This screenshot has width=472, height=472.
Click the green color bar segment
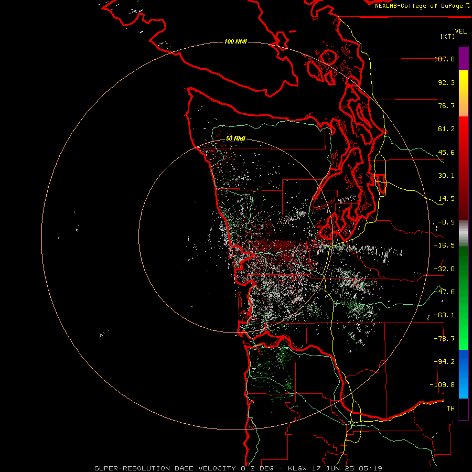463,298
